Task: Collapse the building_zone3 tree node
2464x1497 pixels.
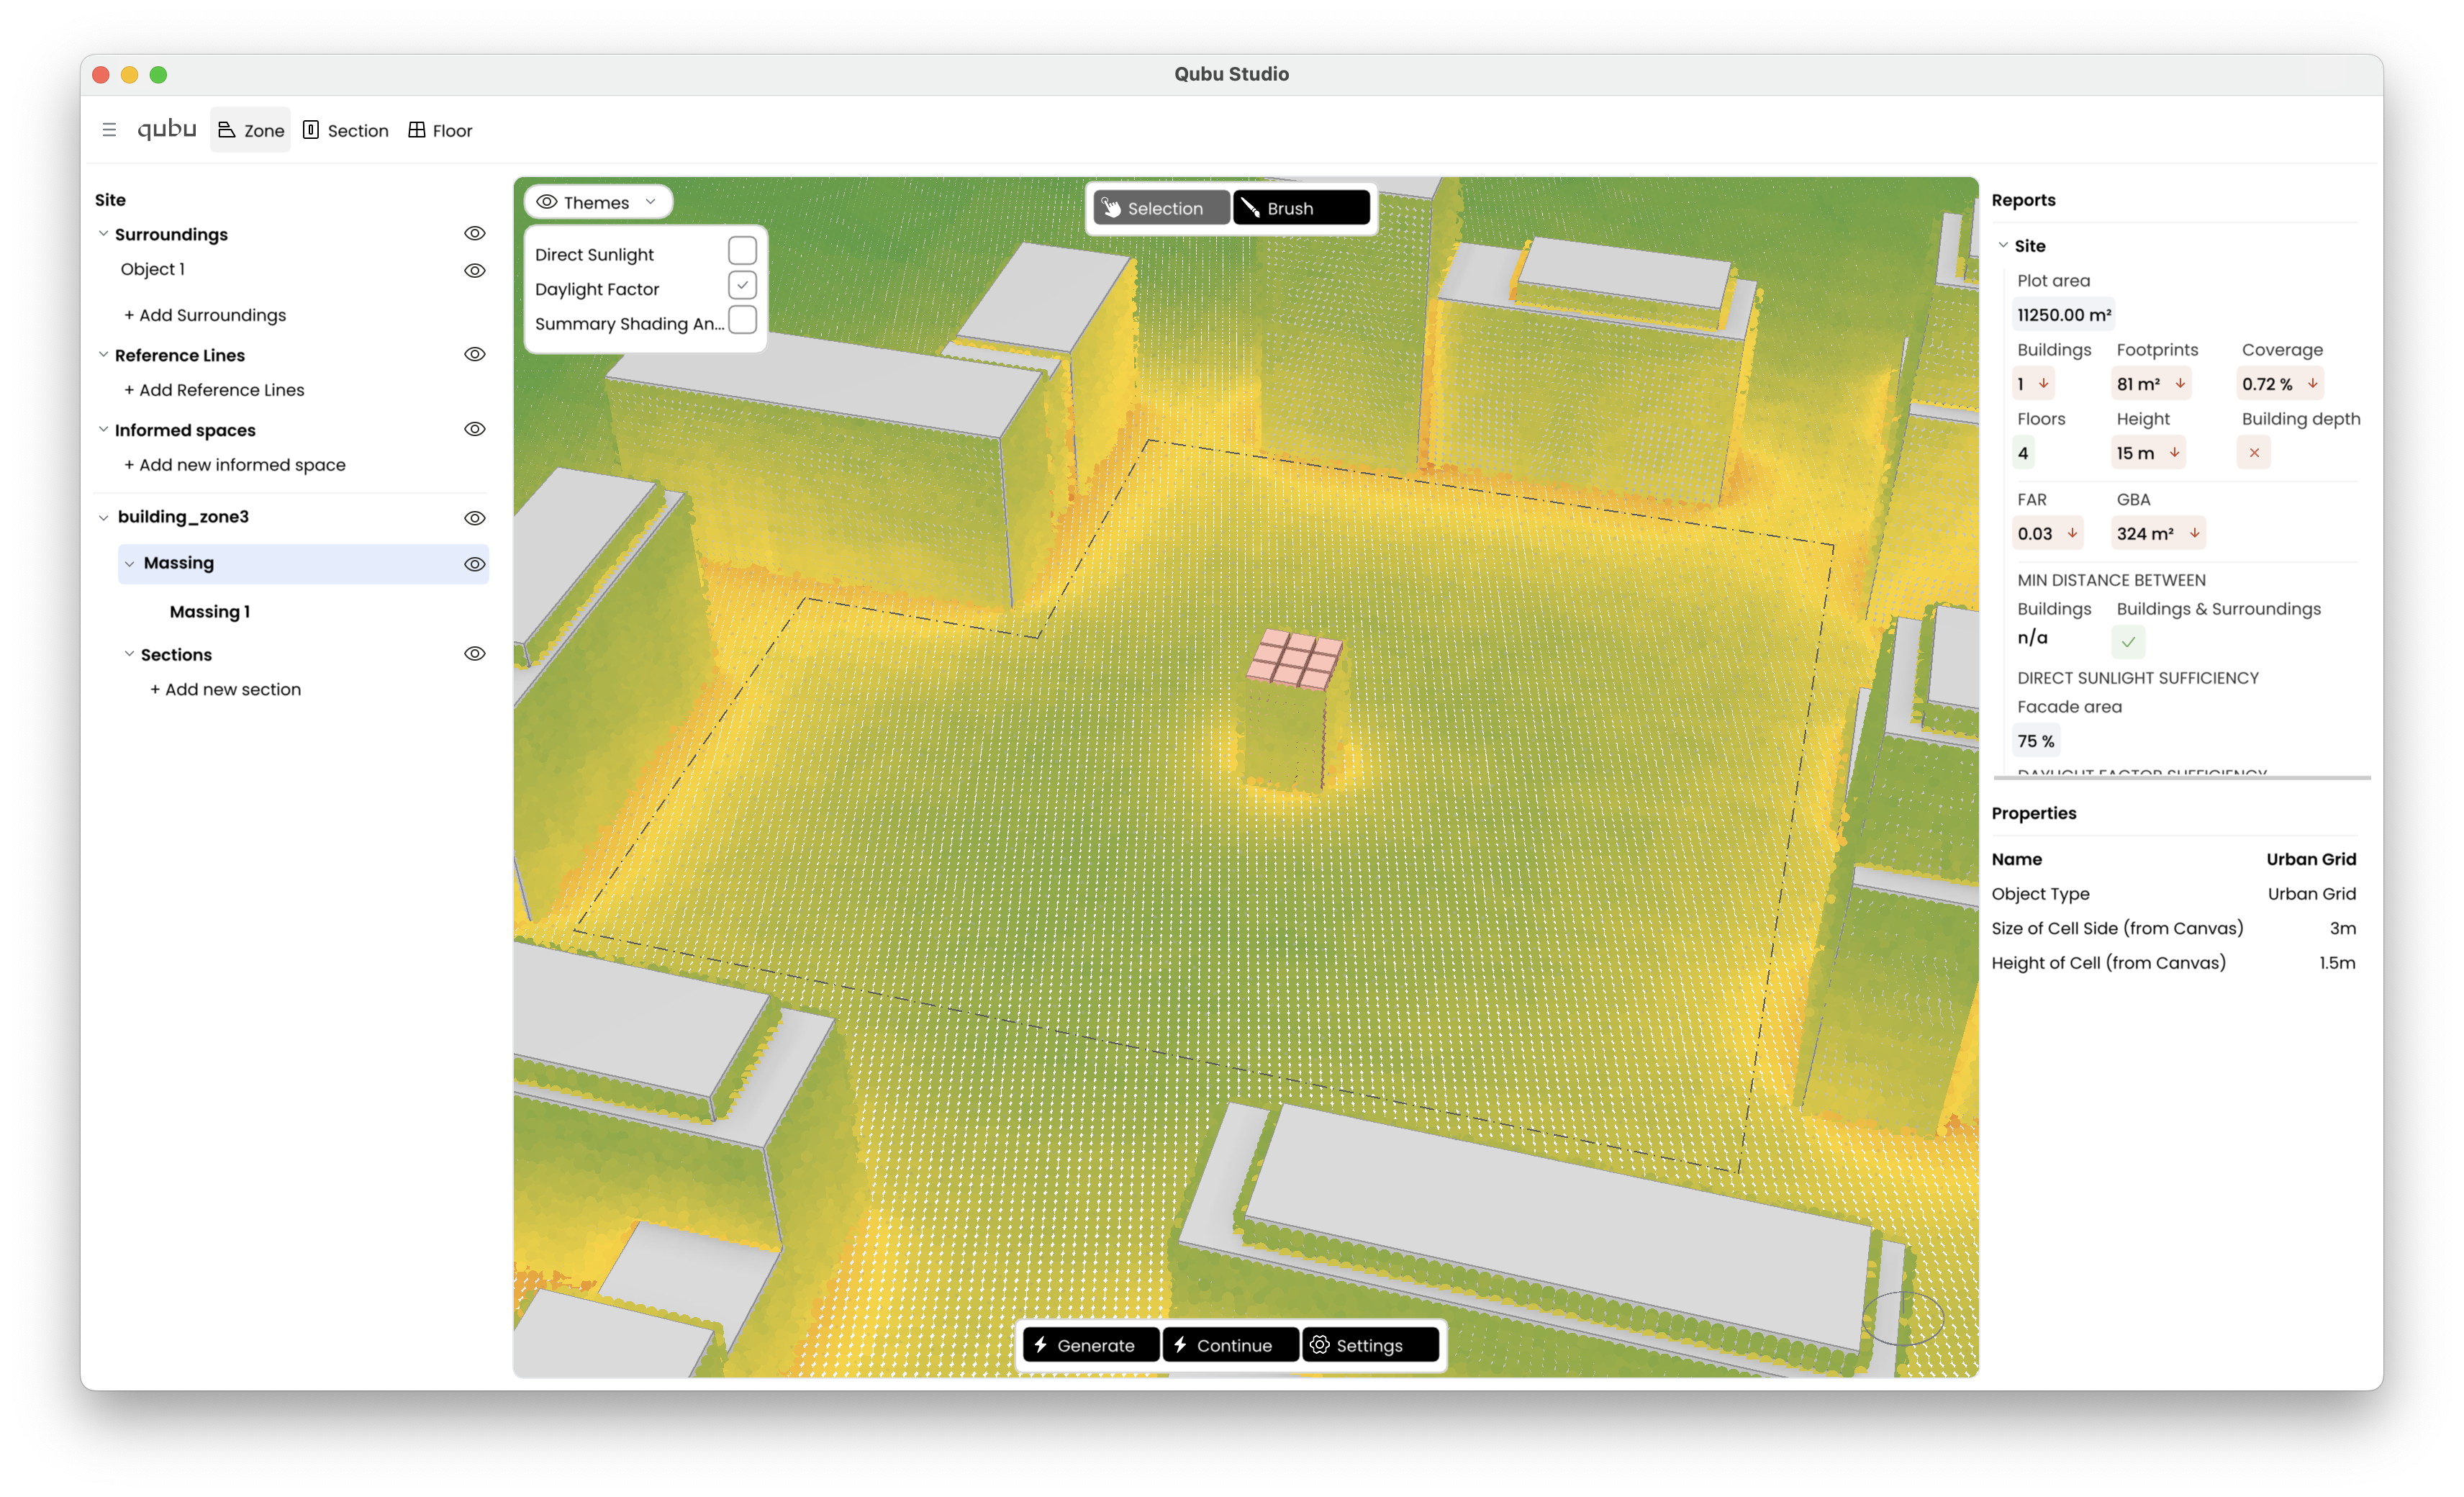Action: click(x=104, y=518)
